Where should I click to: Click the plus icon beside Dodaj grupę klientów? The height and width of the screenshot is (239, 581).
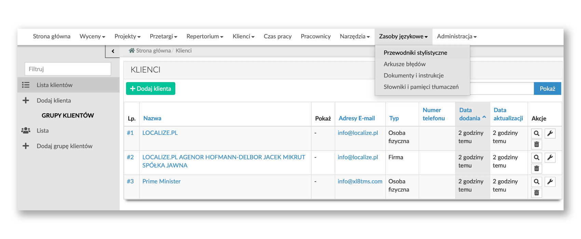click(x=26, y=146)
